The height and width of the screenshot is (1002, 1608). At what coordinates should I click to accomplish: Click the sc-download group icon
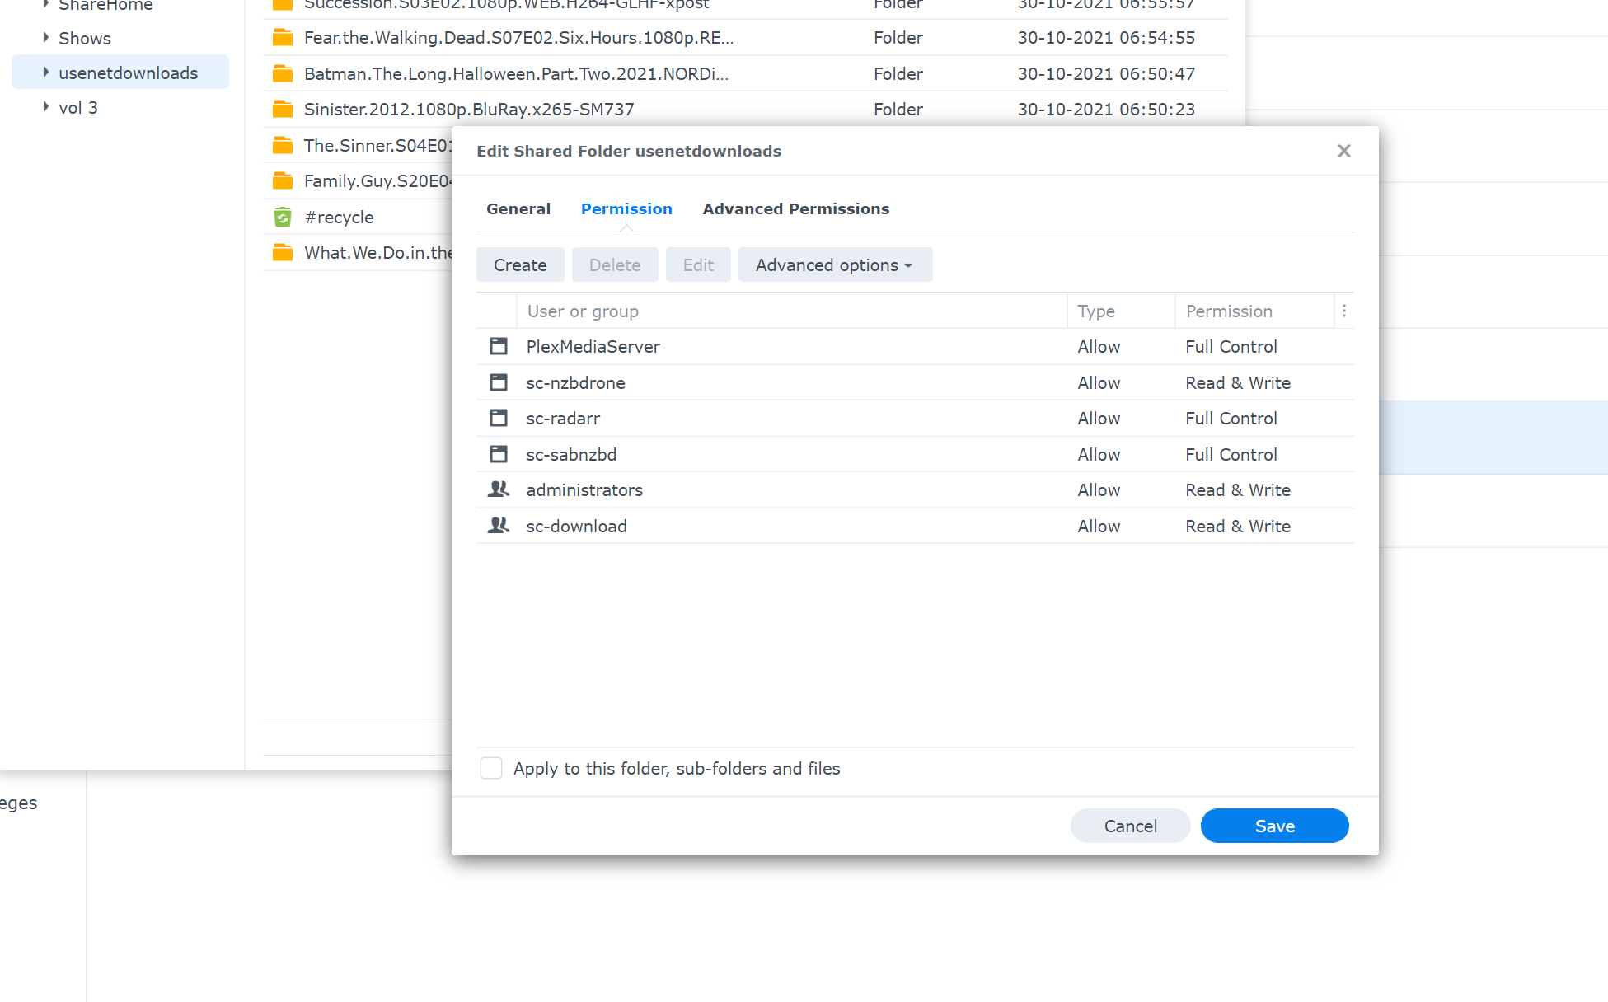[x=498, y=526]
